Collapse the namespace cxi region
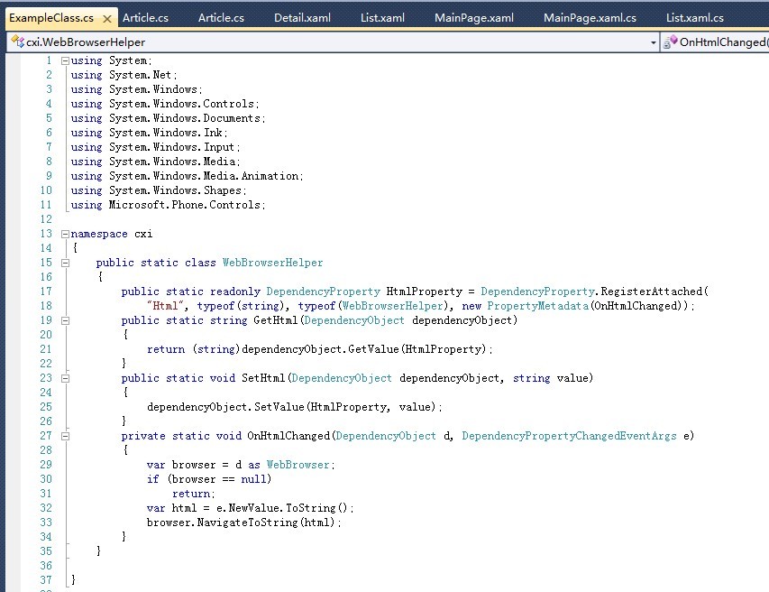769x592 pixels. 65,234
